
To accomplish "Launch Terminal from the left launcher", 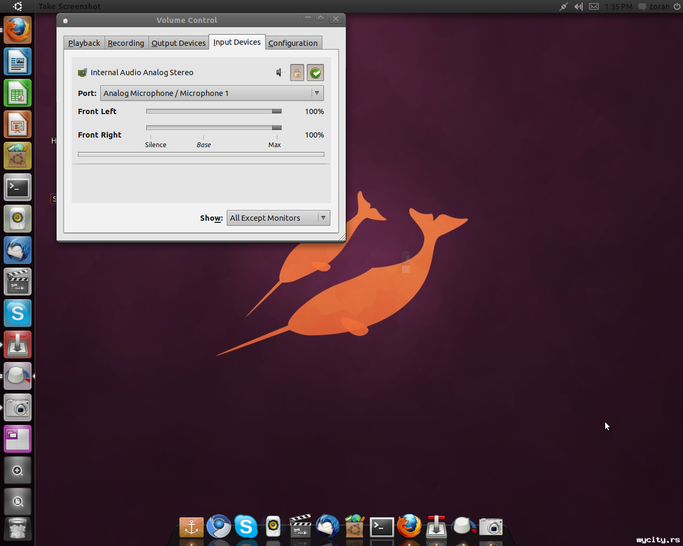I will pos(18,188).
